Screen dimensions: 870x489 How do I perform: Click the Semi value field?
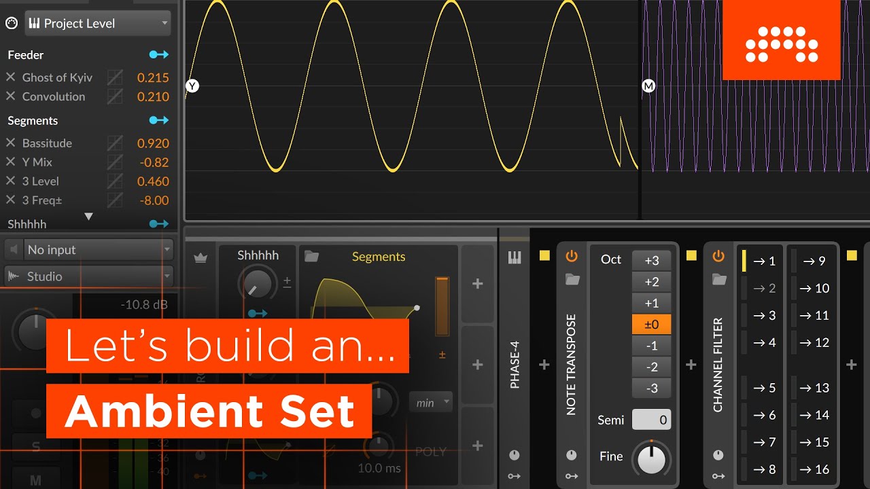pos(651,420)
